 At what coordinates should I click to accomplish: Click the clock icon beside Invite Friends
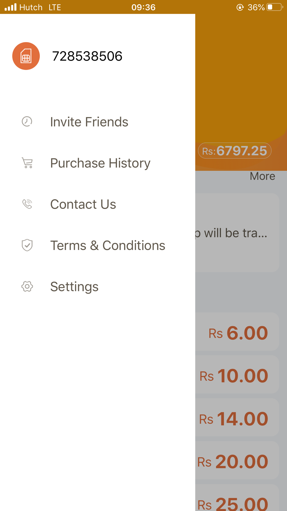click(x=27, y=122)
